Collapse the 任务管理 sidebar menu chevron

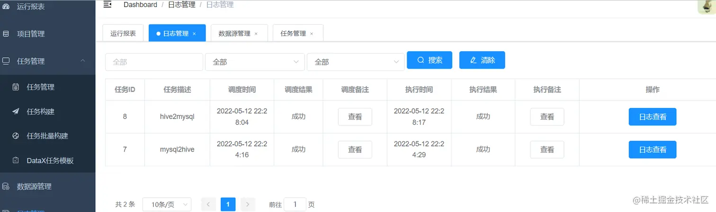point(83,61)
